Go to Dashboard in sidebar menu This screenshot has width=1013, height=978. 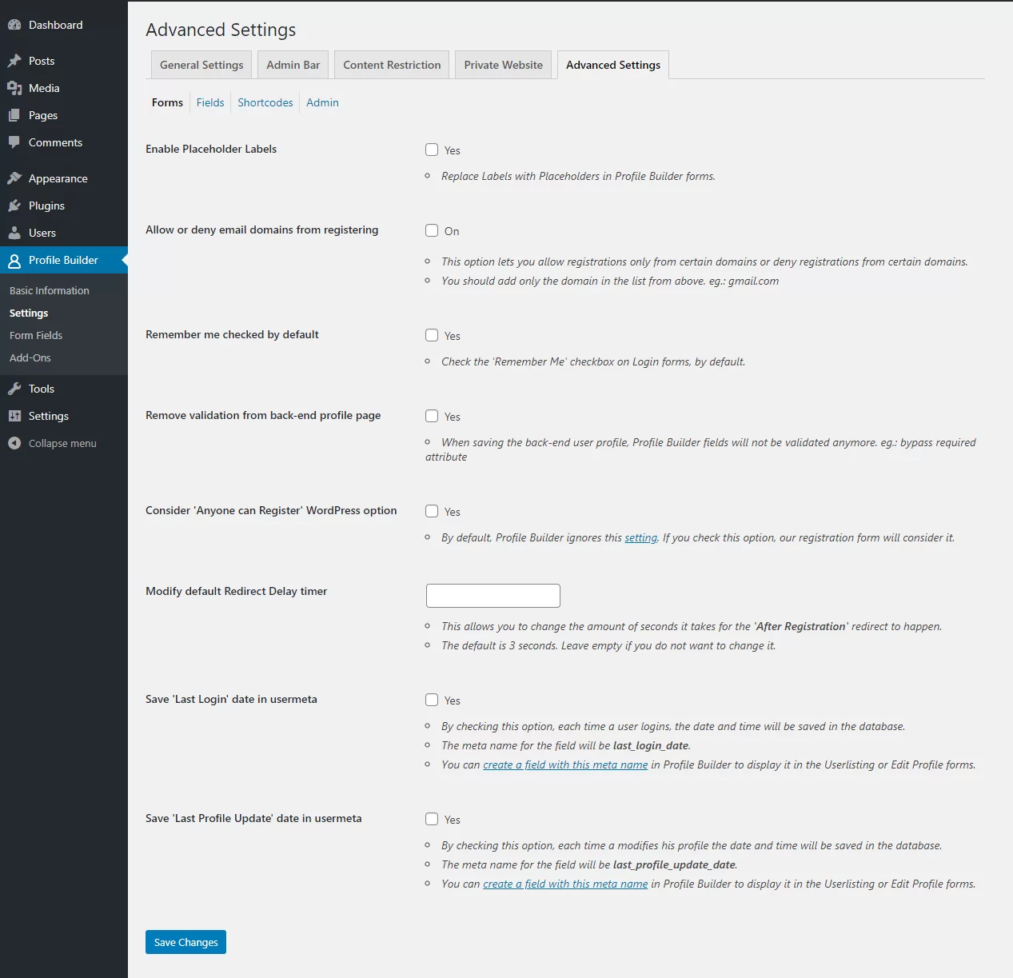(x=56, y=25)
